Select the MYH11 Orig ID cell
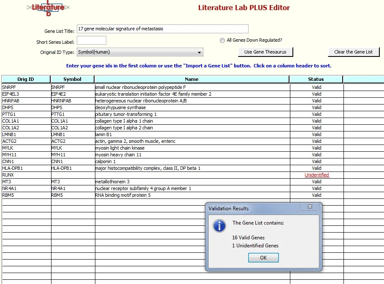 [27, 155]
